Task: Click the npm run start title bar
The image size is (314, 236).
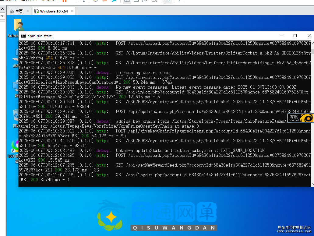Action: (x=152, y=36)
